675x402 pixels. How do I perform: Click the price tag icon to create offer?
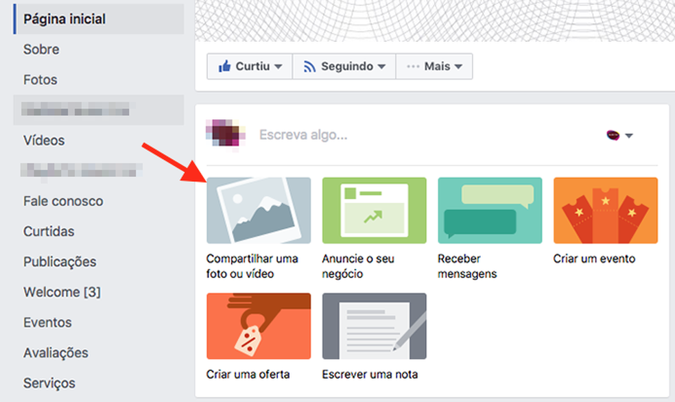(258, 327)
